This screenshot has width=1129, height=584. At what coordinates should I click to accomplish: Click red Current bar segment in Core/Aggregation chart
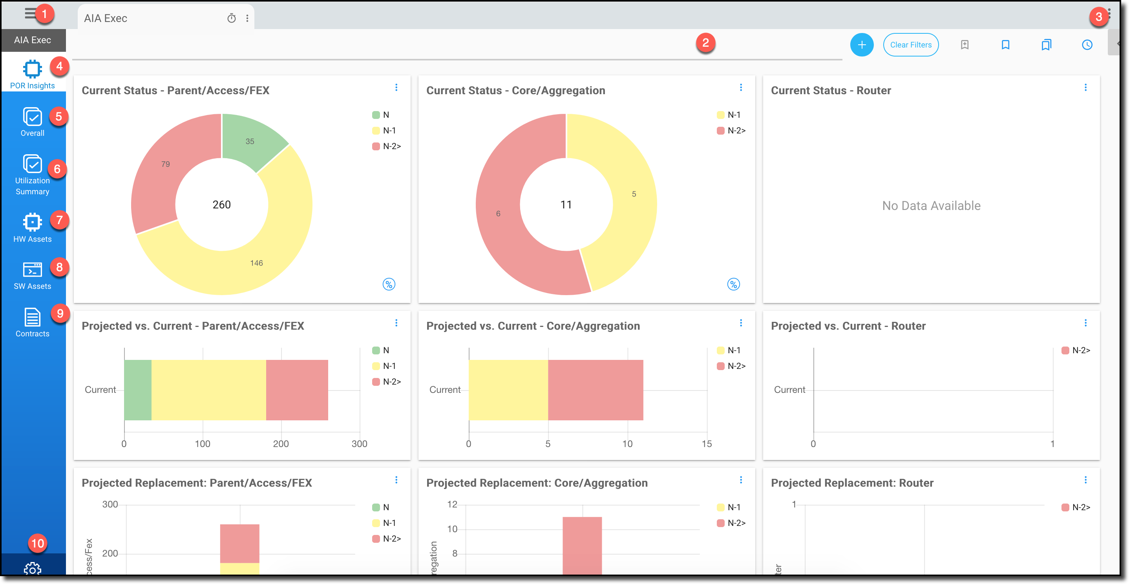pyautogui.click(x=595, y=390)
